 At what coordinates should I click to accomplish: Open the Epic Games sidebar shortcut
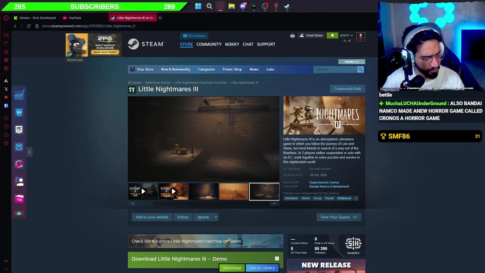[x=19, y=129]
